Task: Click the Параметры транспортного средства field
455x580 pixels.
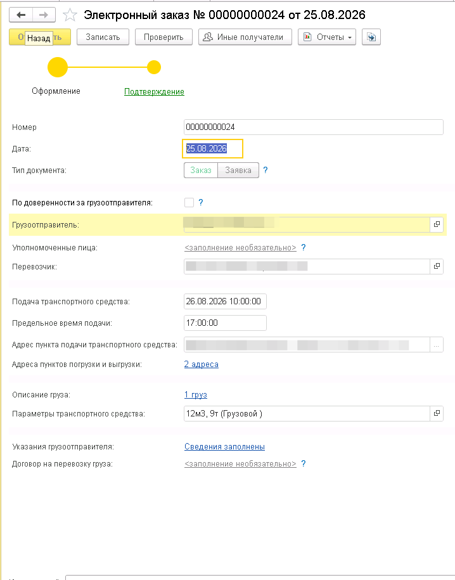Action: pos(307,413)
